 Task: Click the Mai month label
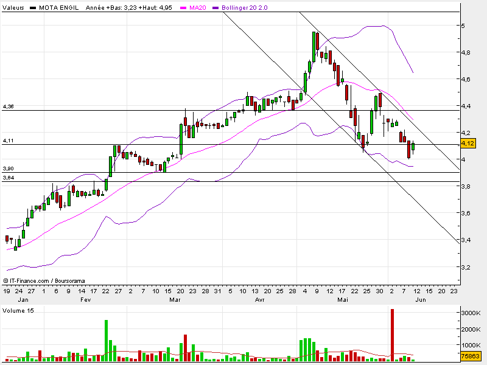tap(343, 299)
